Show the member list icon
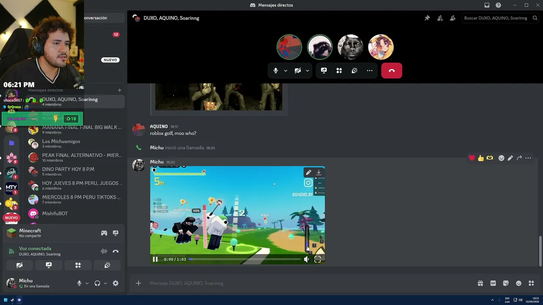 pyautogui.click(x=453, y=18)
